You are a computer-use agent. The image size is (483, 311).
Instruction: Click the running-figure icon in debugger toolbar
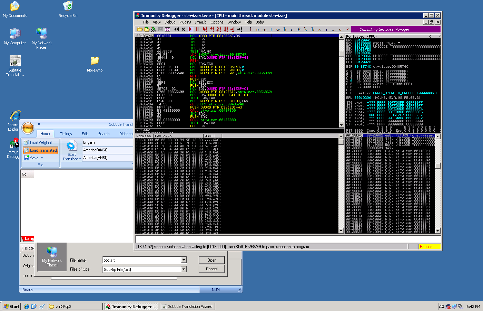pos(154,29)
